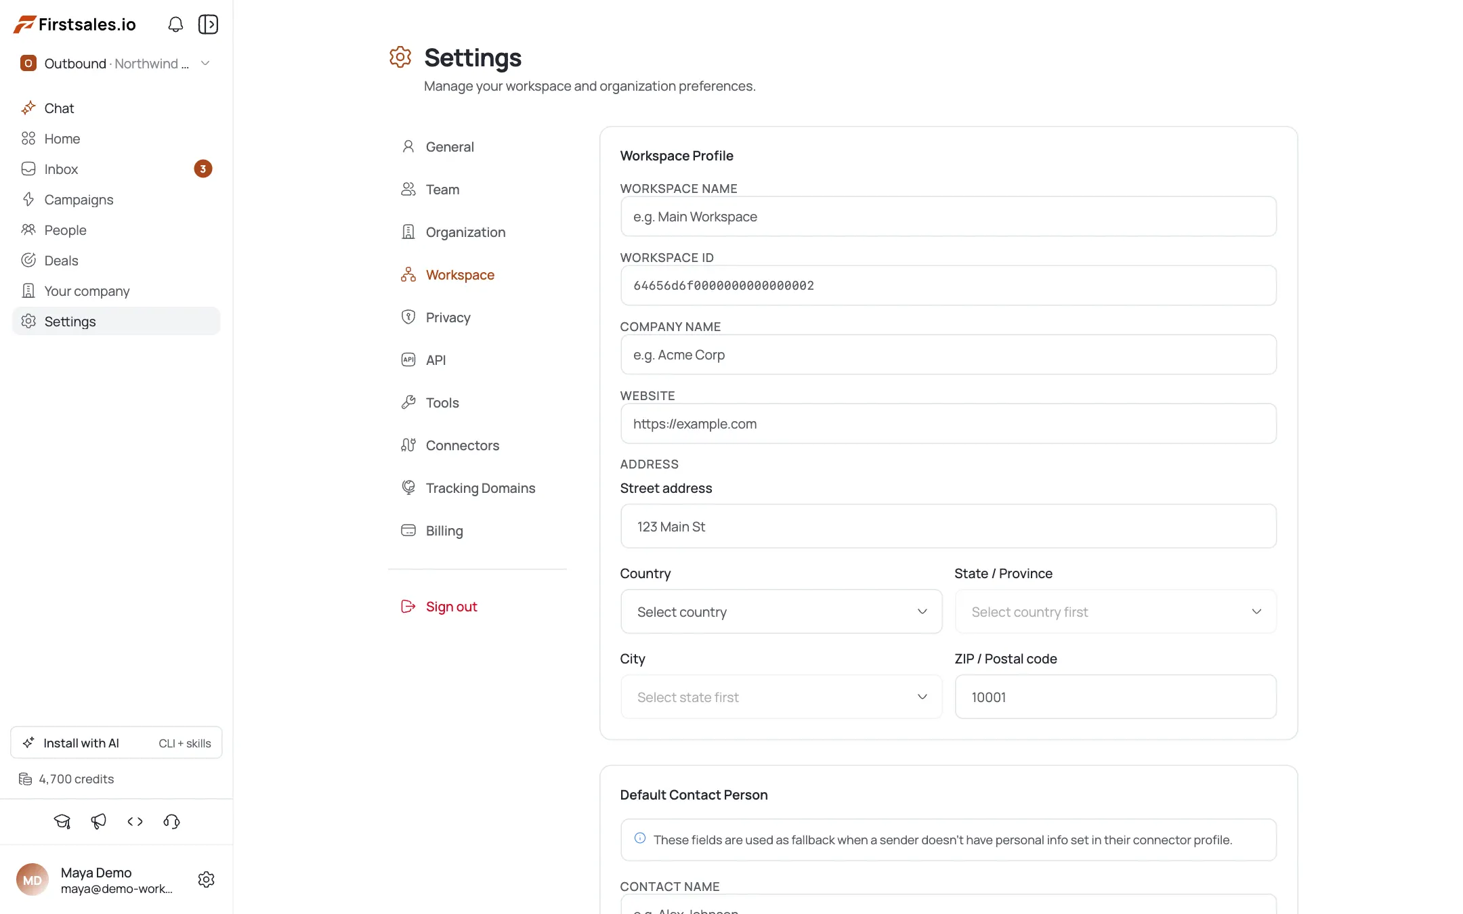Open the developer code brackets icon
The width and height of the screenshot is (1463, 914).
(135, 821)
